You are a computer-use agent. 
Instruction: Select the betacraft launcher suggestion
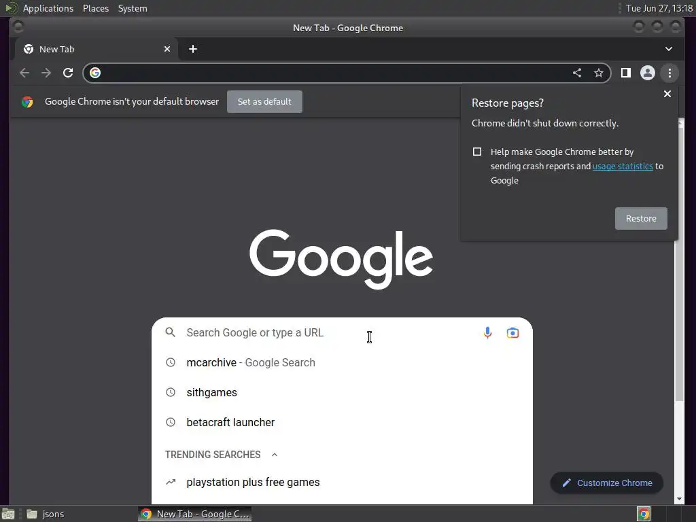(342, 422)
